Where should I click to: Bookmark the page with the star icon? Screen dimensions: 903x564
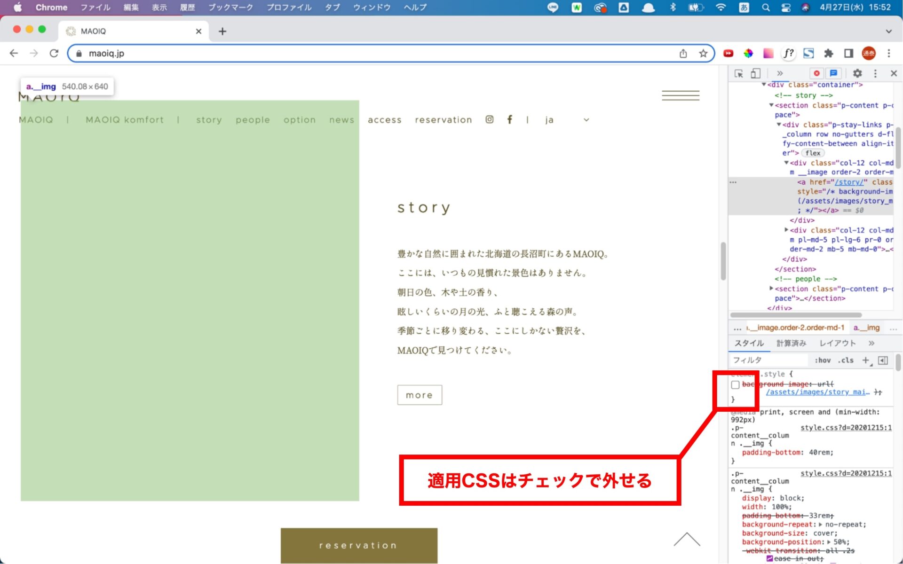click(703, 54)
